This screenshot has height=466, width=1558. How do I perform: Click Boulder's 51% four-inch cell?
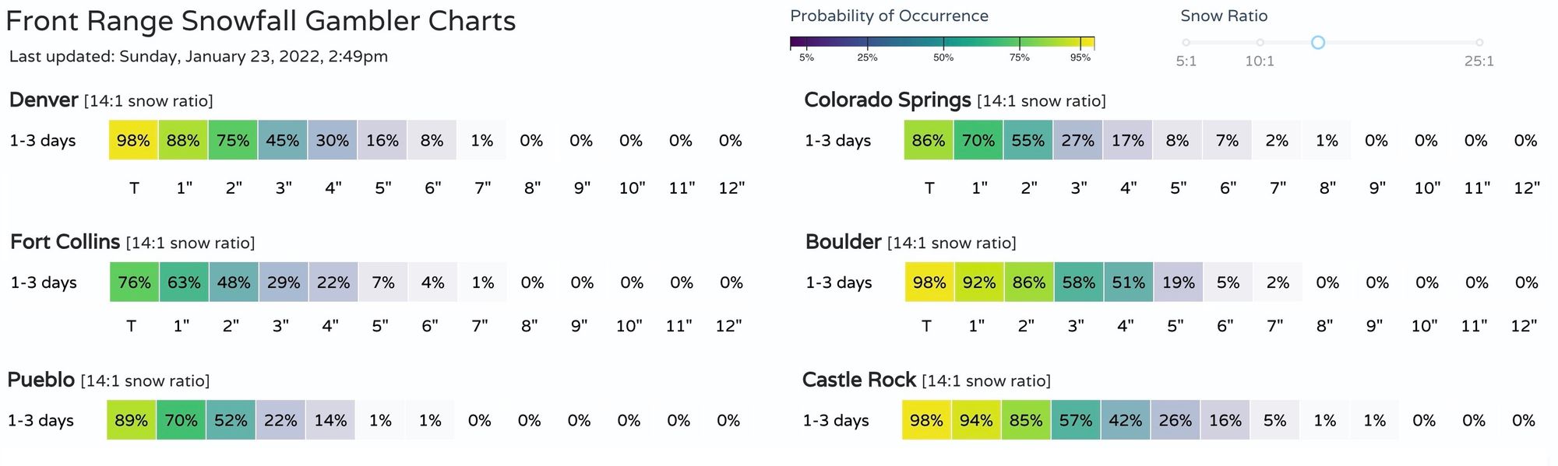point(1129,282)
